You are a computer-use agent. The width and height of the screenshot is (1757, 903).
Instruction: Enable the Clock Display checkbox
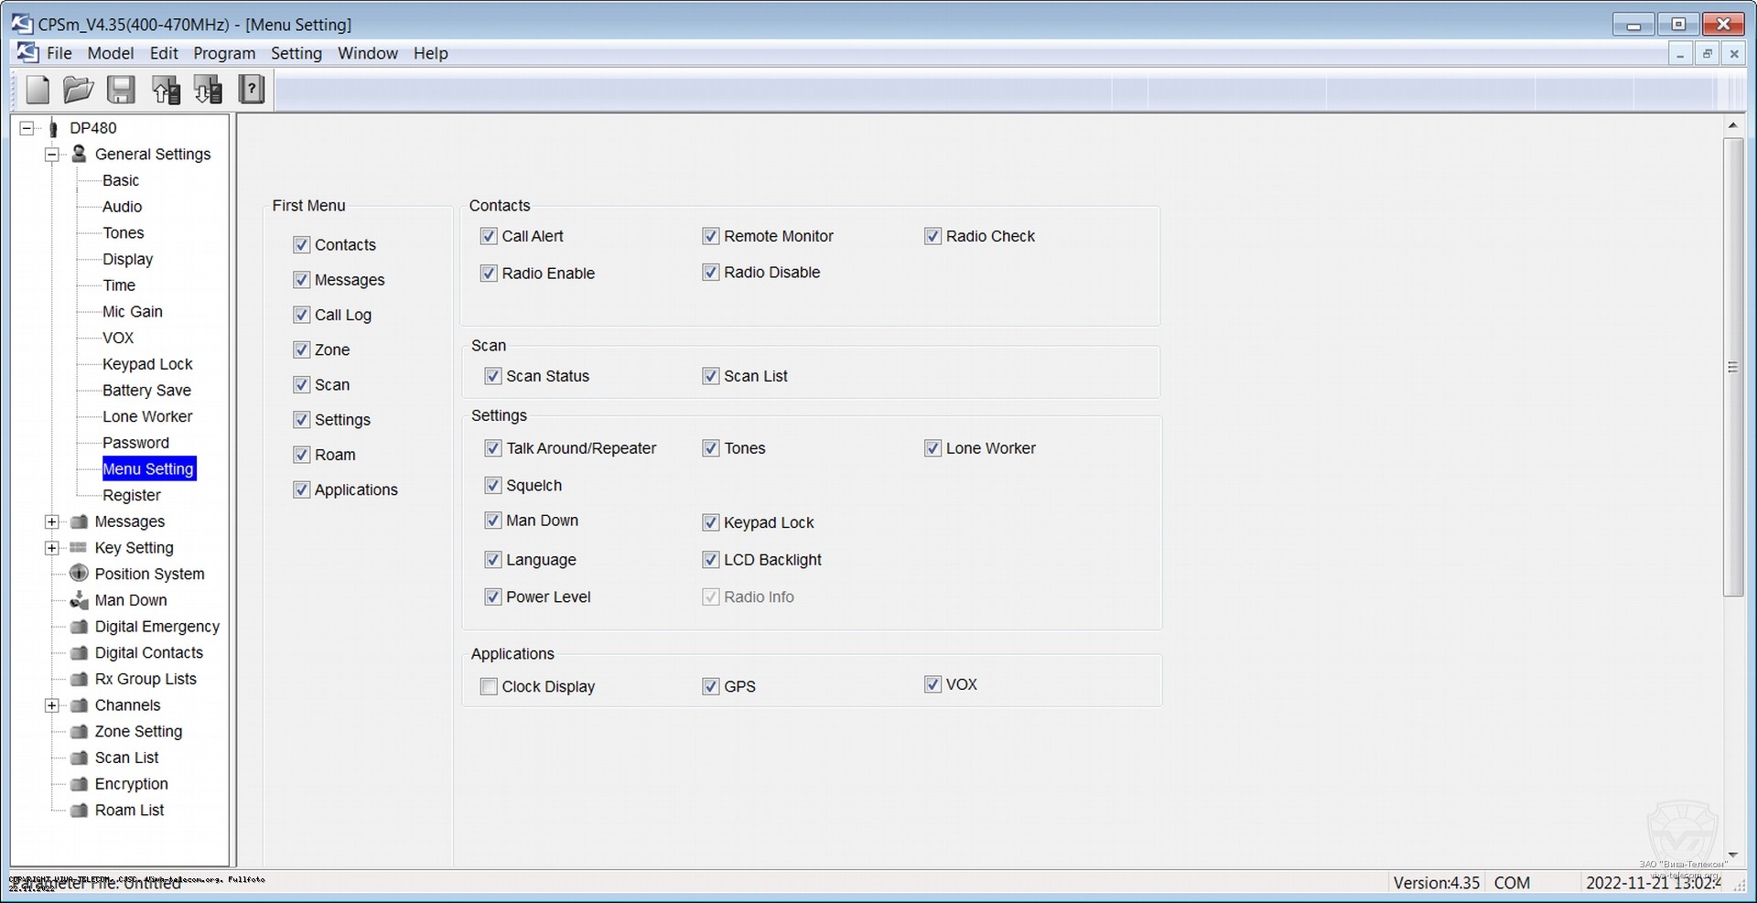(489, 686)
